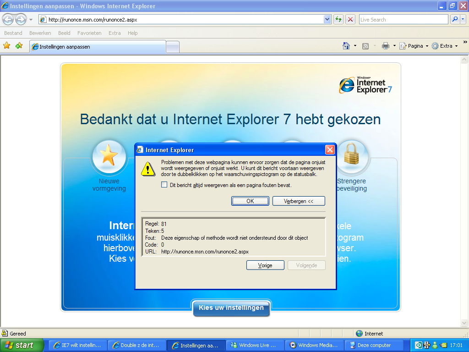Open Favorites Center star icon
Viewport: 469px width, 352px height.
pyautogui.click(x=7, y=46)
